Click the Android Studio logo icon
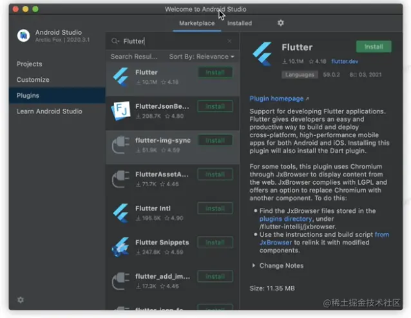The width and height of the screenshot is (411, 318). 23,35
